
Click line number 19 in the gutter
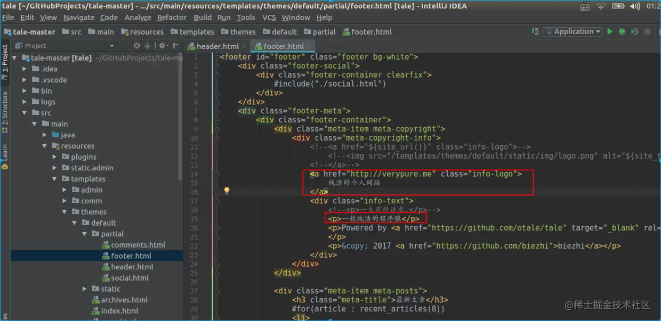pos(195,219)
